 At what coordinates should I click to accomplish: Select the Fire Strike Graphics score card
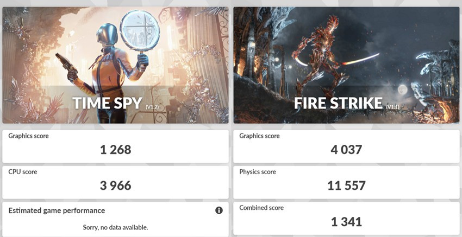click(346, 146)
